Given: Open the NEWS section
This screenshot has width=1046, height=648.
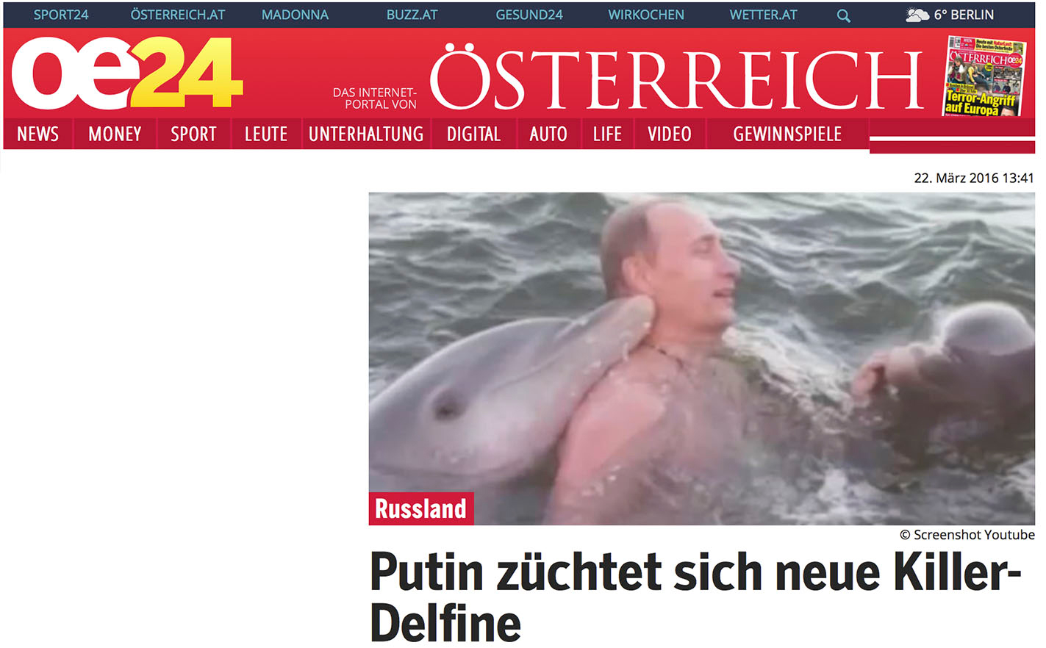Looking at the screenshot, I should click(37, 134).
